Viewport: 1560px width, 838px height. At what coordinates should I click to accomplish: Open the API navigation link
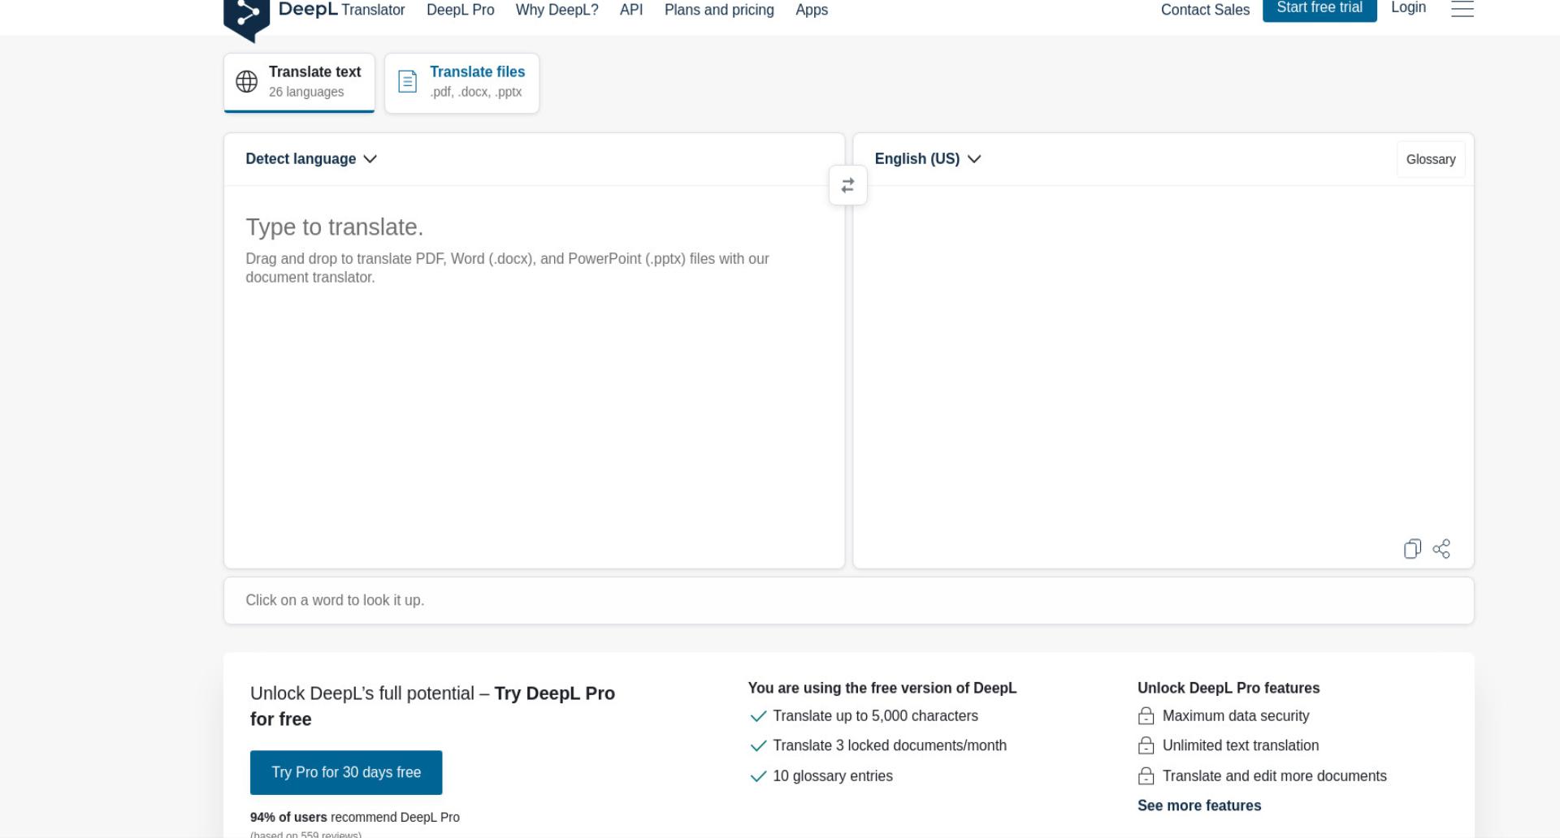pyautogui.click(x=631, y=10)
